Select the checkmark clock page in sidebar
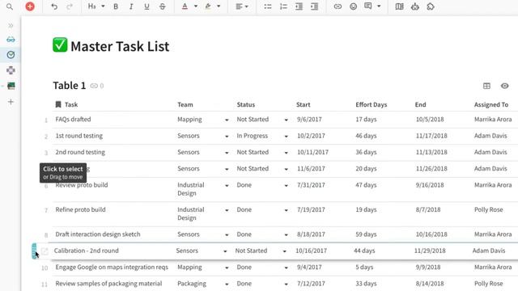518x291 pixels. click(x=11, y=55)
